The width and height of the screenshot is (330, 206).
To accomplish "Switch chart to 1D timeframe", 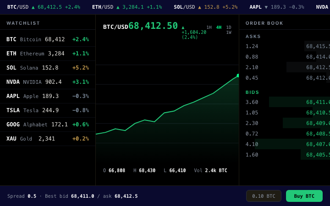I will coord(229,27).
